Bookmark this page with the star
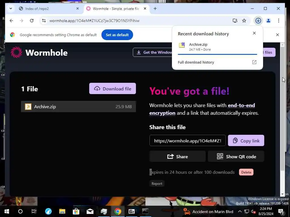The width and height of the screenshot is (290, 217). pos(244,20)
